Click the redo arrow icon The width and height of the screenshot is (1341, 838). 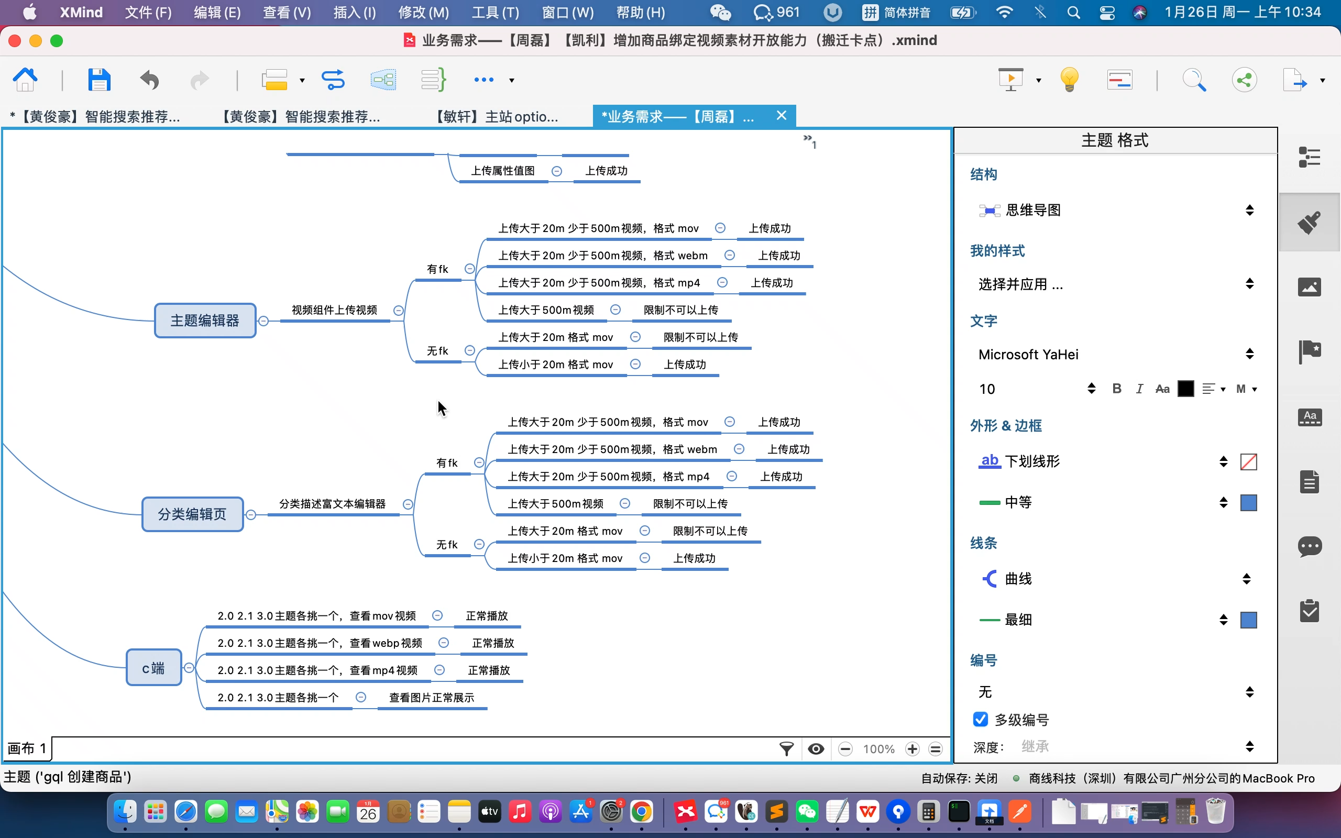coord(200,80)
